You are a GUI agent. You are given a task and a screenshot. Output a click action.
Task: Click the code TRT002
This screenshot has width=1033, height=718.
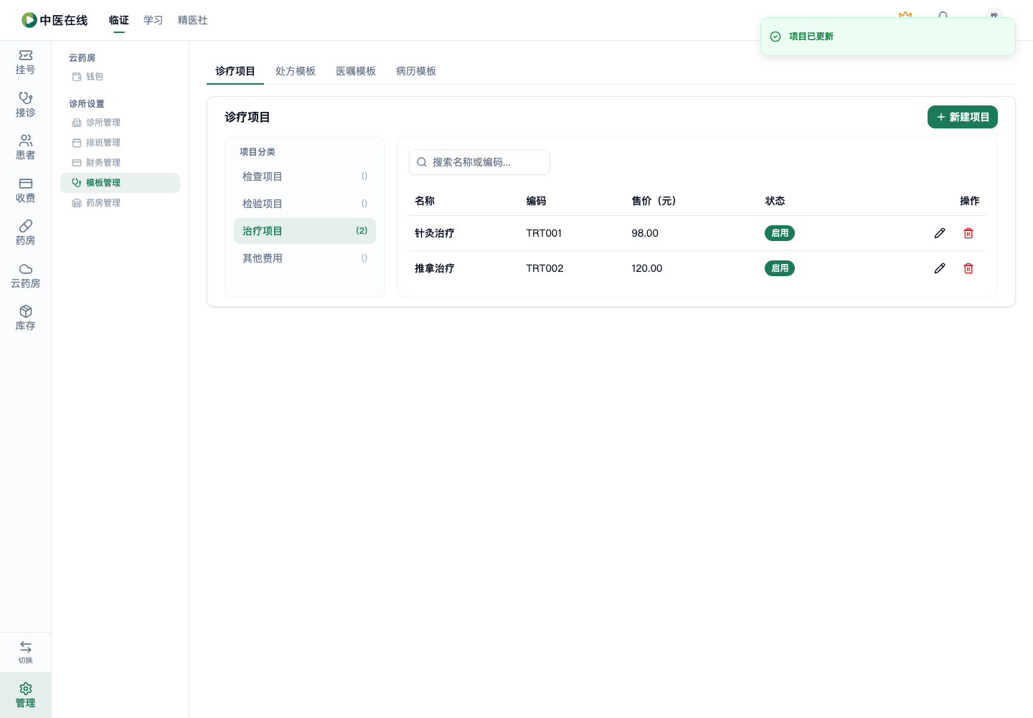coord(544,268)
